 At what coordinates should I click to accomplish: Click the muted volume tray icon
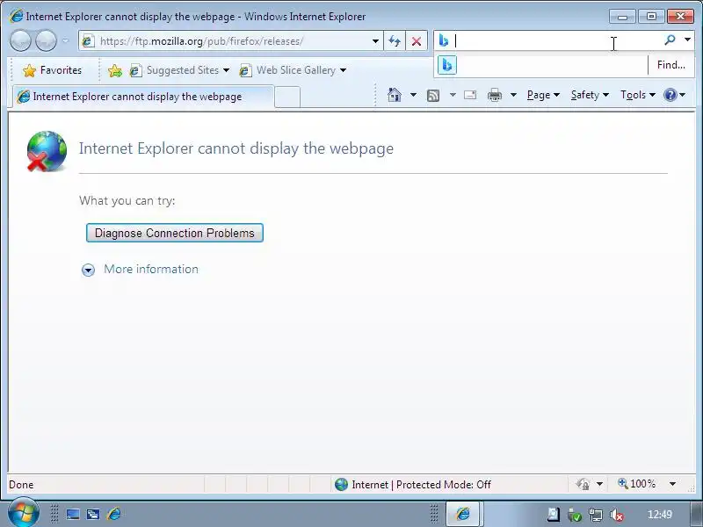[617, 516]
